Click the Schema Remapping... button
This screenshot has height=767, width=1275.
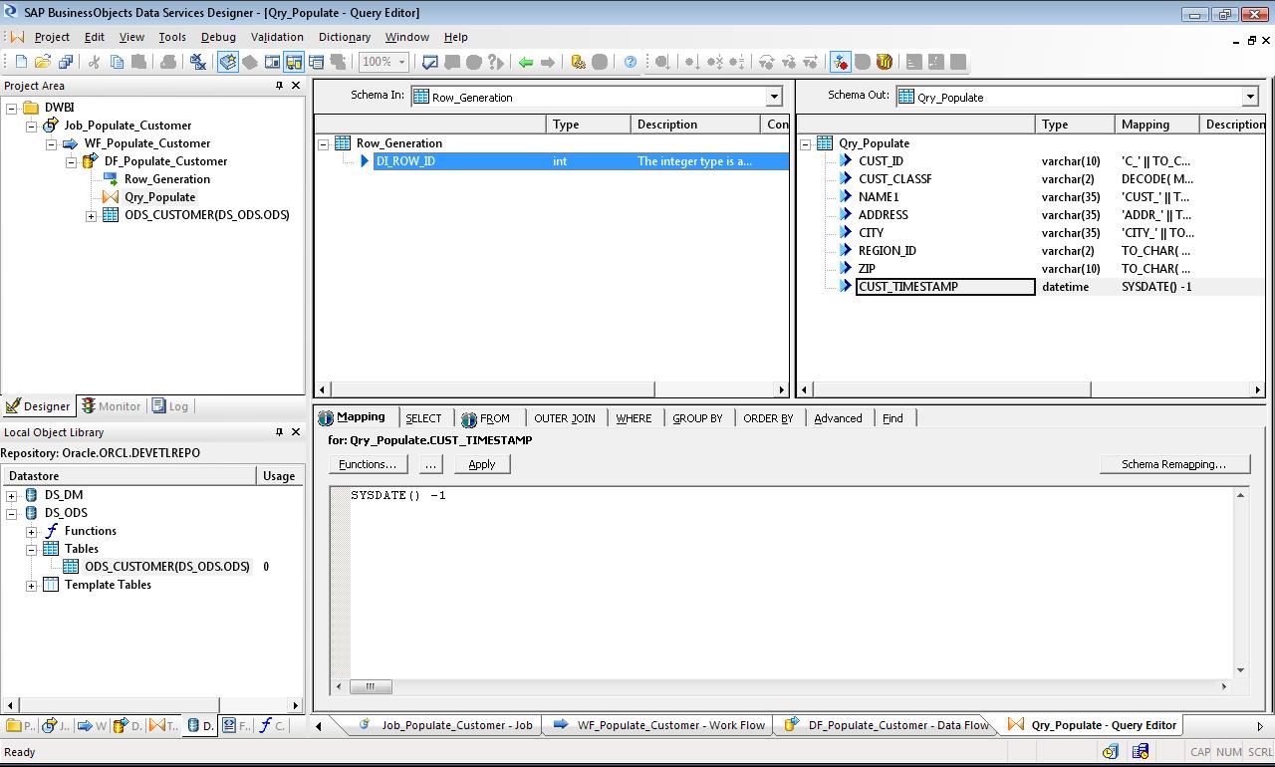tap(1176, 464)
